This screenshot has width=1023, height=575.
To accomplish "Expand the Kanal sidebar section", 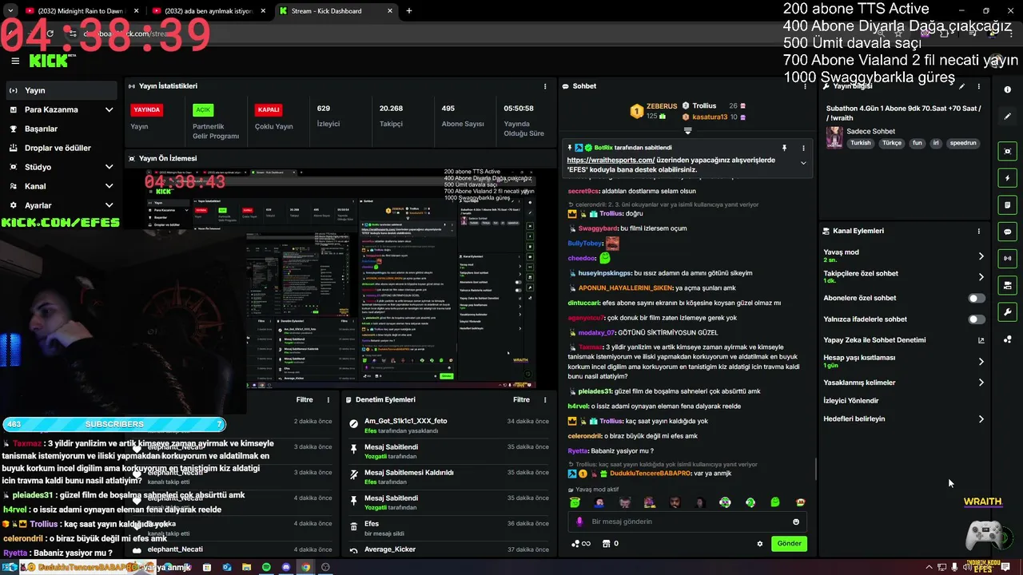I will pos(61,186).
